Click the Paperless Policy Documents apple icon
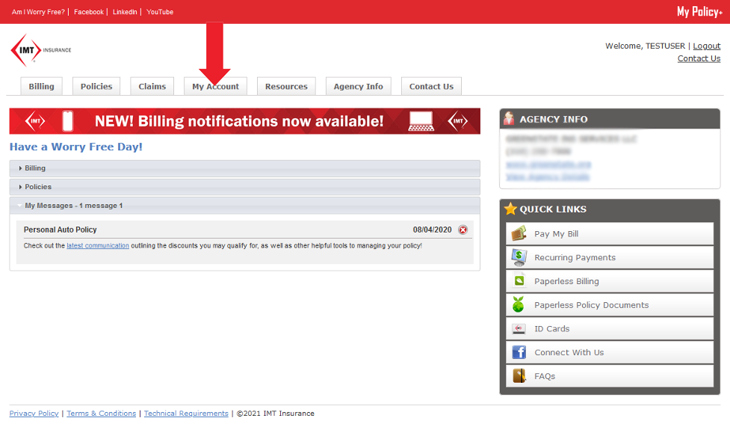This screenshot has width=730, height=424. [518, 304]
